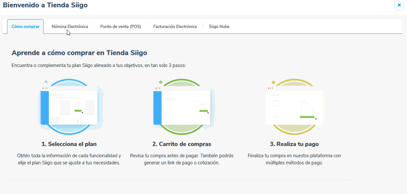Click the Realiza tu pago illustration
Screen dimensions: 407x194
coord(295,107)
